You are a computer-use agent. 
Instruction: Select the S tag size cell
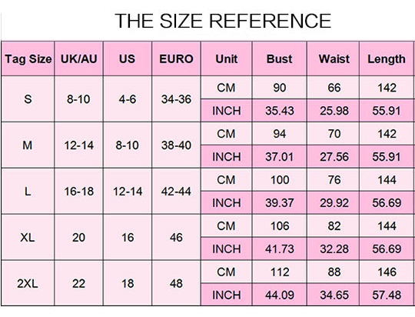pyautogui.click(x=28, y=99)
